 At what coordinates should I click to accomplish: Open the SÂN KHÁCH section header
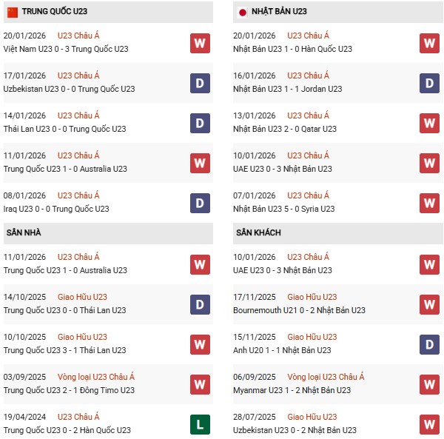click(x=258, y=232)
